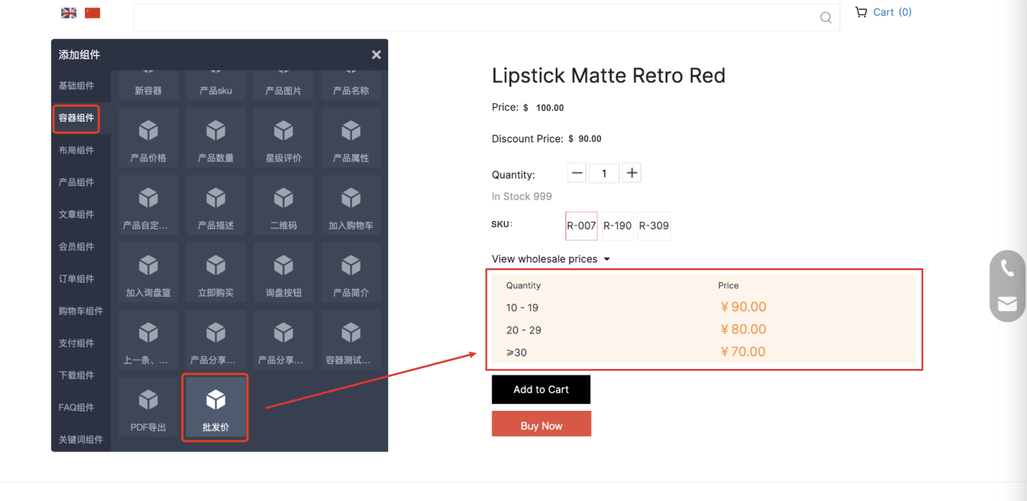
Task: Select the PDF导出 component icon
Action: (148, 407)
